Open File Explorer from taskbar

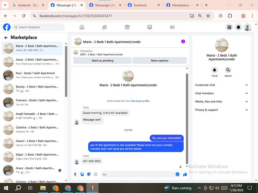tap(43, 188)
